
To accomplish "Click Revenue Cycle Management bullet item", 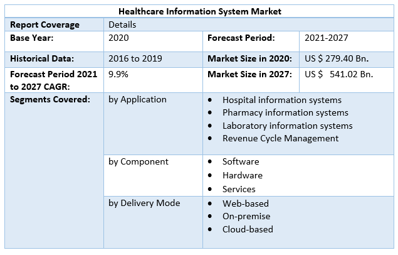I will (280, 138).
